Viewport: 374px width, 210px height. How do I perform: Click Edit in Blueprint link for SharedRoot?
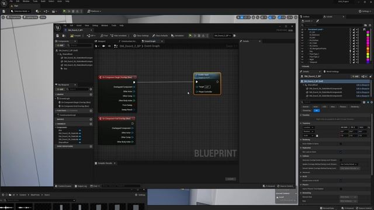pyautogui.click(x=362, y=85)
